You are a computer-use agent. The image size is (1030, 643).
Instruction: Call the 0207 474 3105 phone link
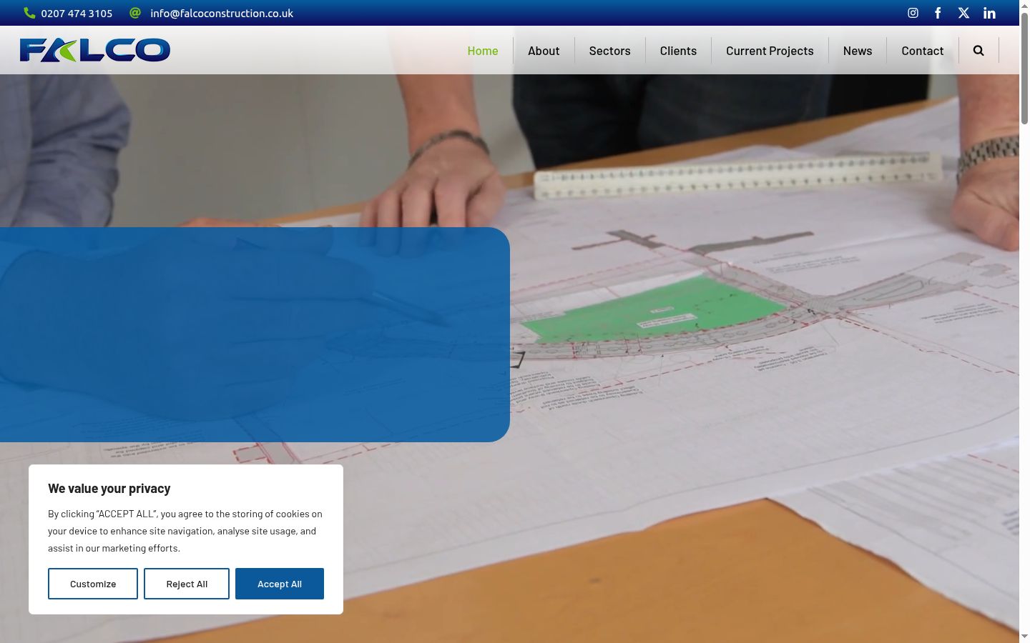coord(77,14)
